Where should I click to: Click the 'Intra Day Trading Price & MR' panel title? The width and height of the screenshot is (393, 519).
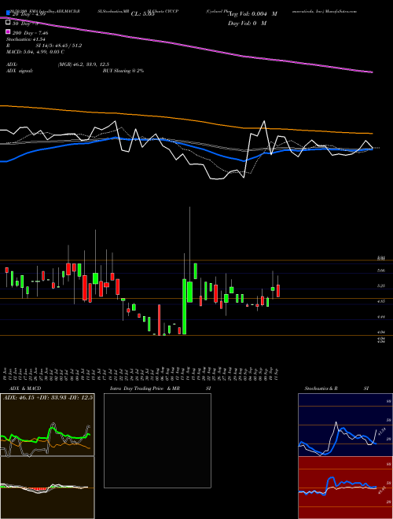coord(145,388)
